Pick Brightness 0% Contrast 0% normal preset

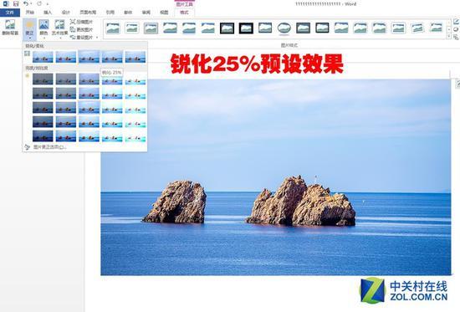pyautogui.click(x=89, y=108)
